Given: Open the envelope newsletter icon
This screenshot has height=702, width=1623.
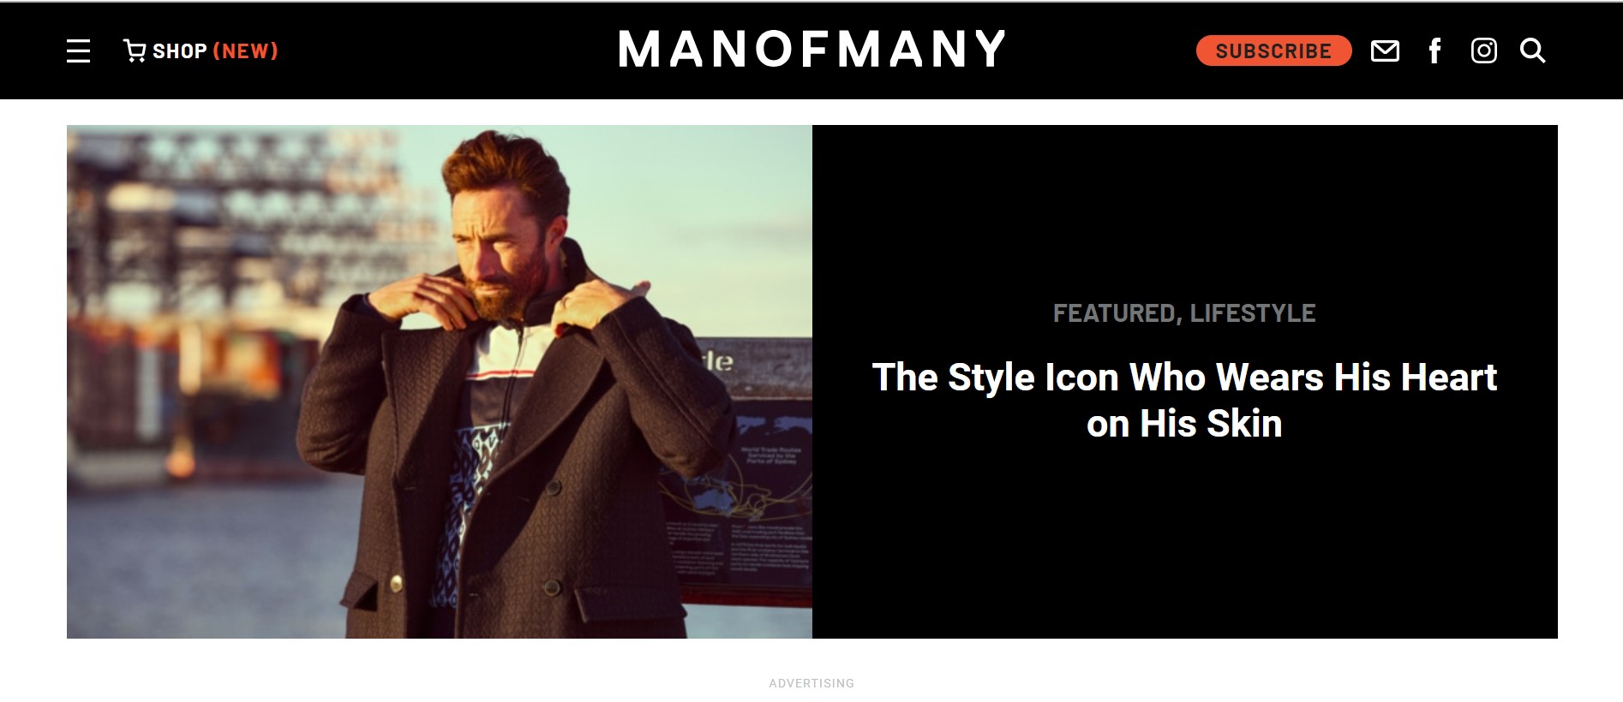Looking at the screenshot, I should [x=1385, y=51].
